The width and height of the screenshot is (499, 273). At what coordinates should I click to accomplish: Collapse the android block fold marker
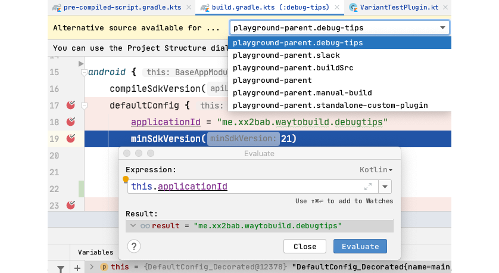84,72
